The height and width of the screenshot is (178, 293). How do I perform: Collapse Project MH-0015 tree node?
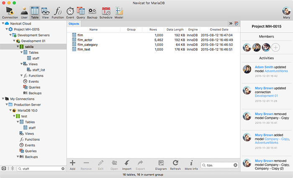tap(7, 29)
